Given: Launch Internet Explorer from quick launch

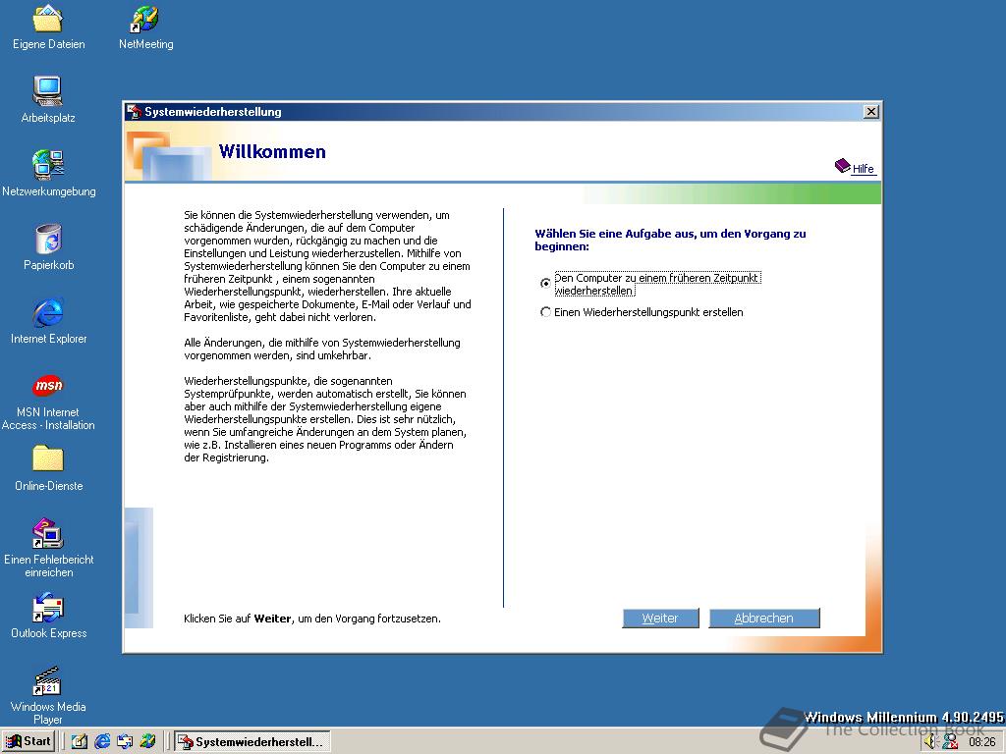Looking at the screenshot, I should pyautogui.click(x=102, y=742).
